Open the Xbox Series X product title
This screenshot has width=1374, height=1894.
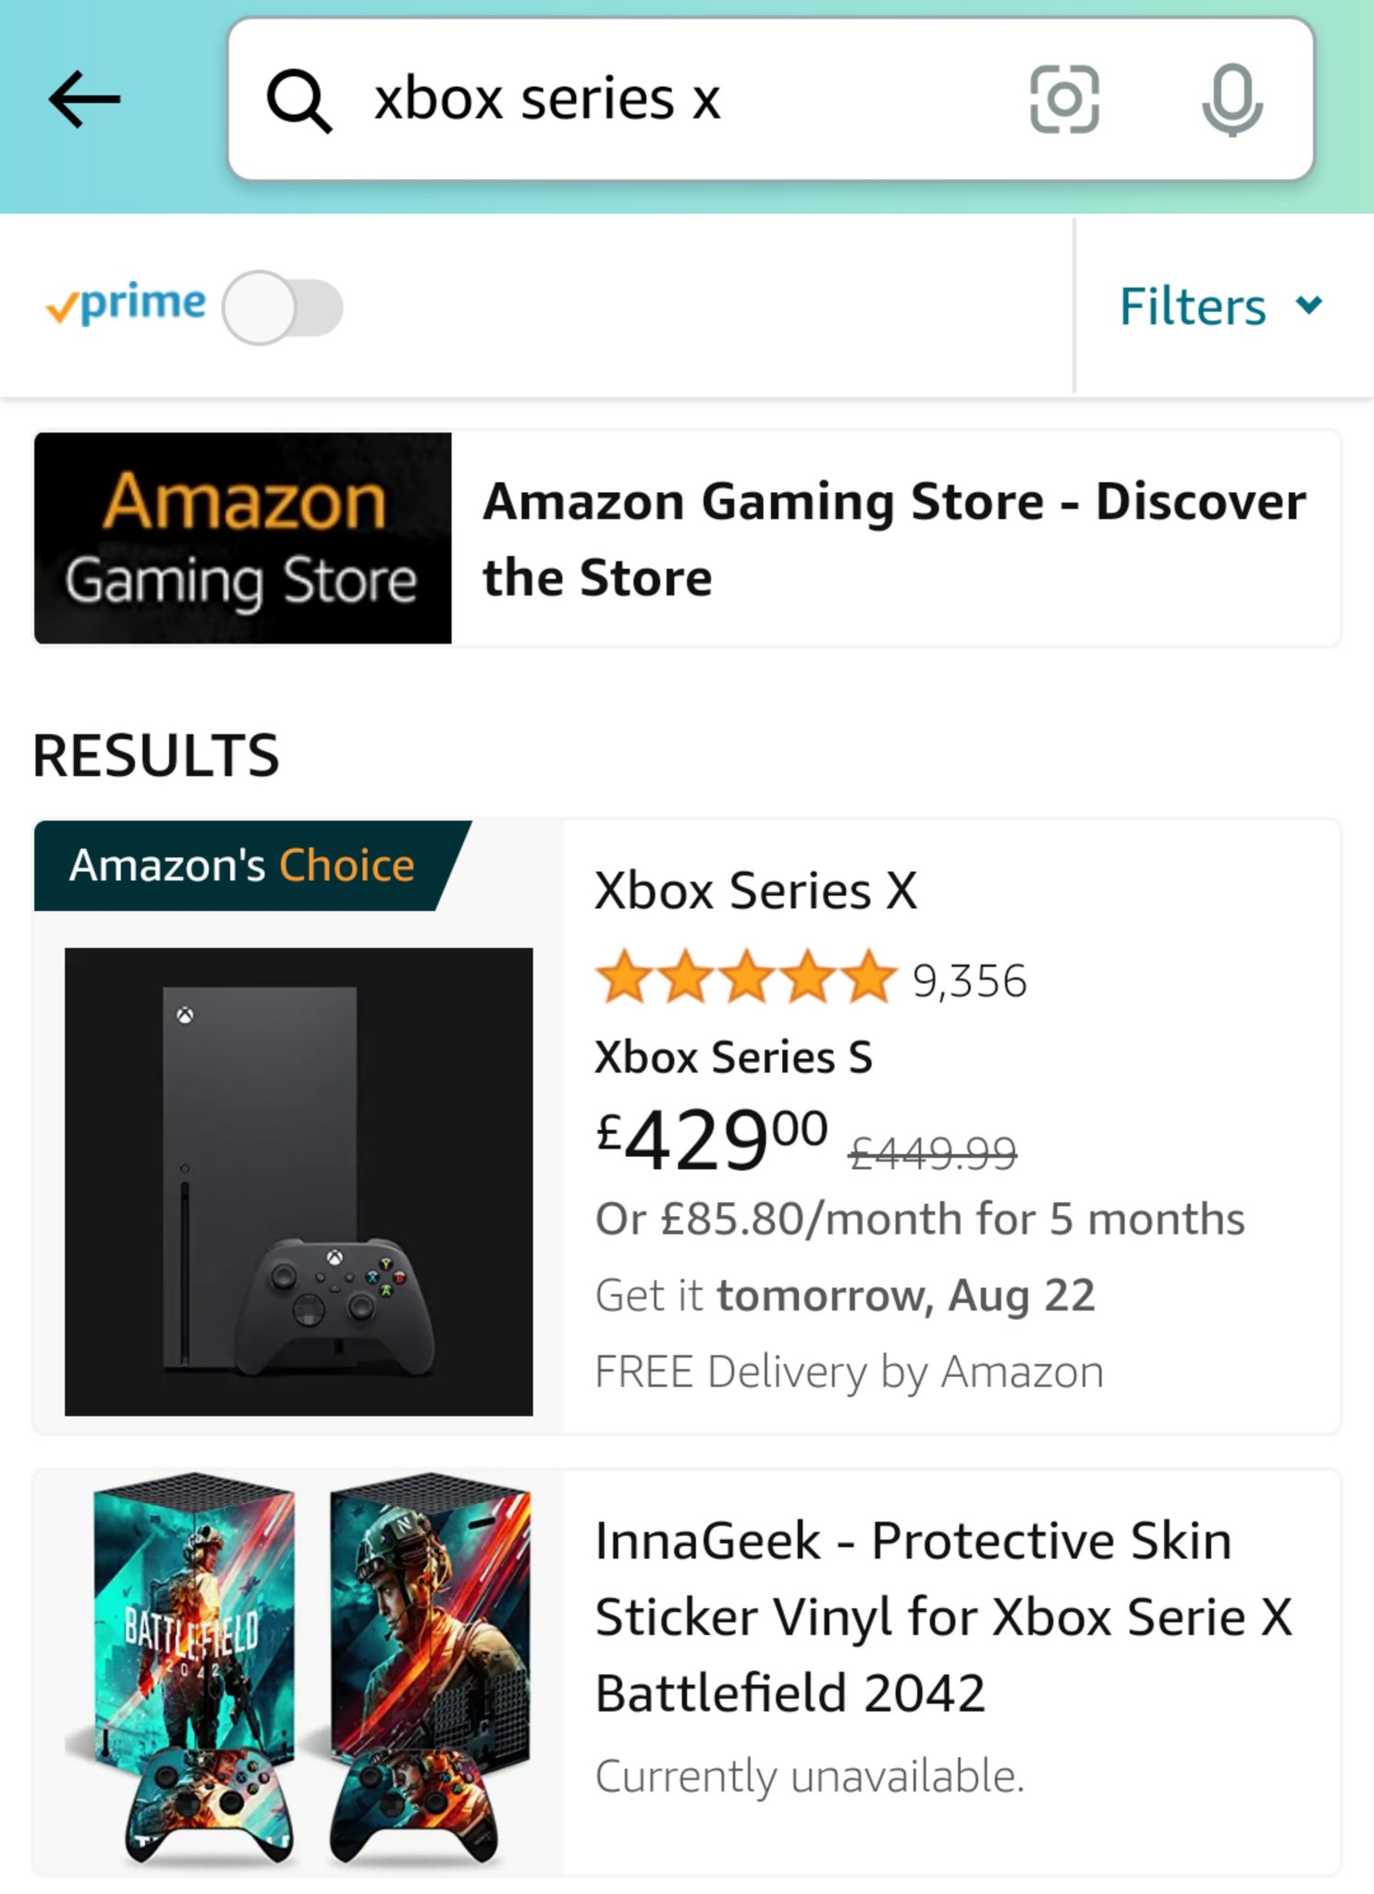[x=755, y=891]
